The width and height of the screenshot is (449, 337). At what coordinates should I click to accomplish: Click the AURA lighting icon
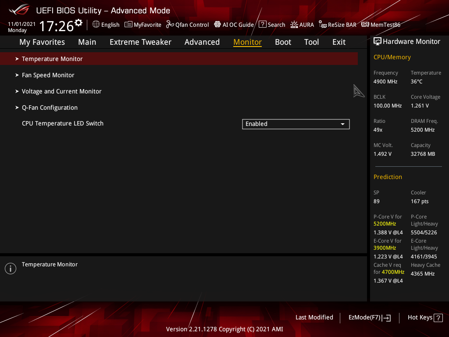[294, 25]
